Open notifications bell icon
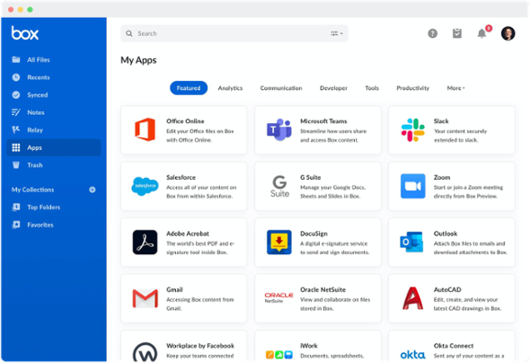 point(481,33)
